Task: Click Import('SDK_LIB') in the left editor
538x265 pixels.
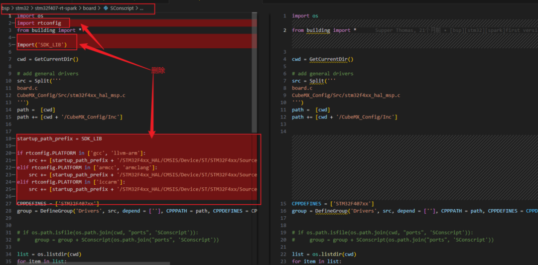Action: 48,45
